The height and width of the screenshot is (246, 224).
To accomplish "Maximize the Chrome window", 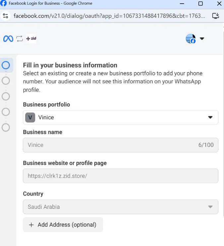I will tap(200, 3).
